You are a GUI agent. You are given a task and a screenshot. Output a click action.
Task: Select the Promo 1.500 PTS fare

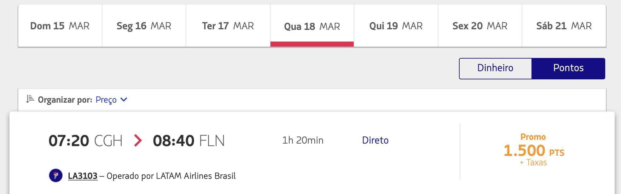pos(534,150)
